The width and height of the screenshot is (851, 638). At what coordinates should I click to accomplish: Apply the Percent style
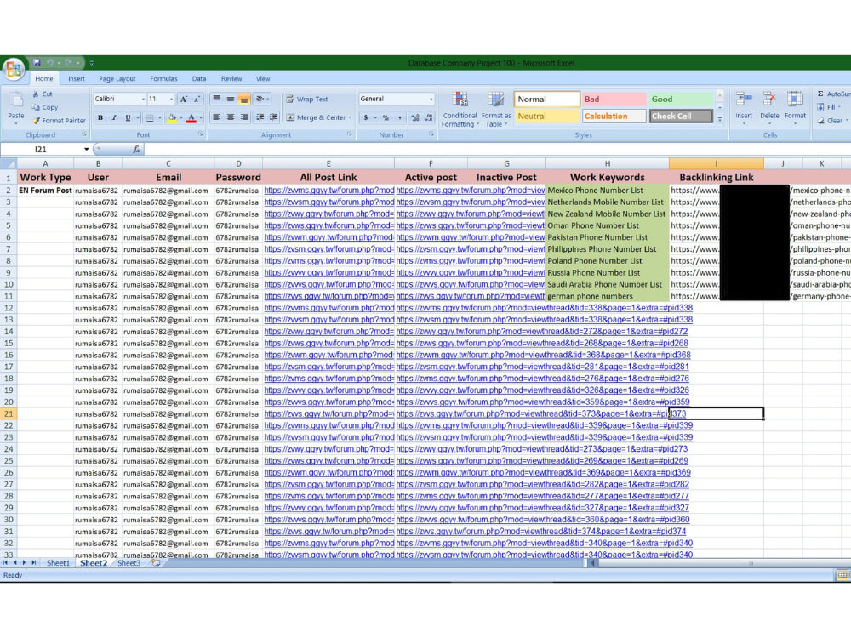(386, 117)
